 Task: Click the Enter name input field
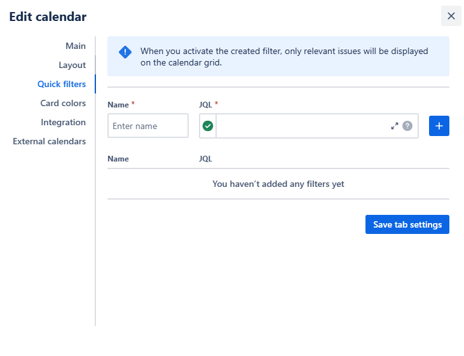(148, 126)
